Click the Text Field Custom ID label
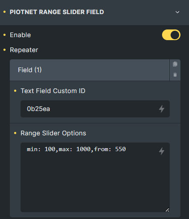189x219 pixels. click(53, 91)
